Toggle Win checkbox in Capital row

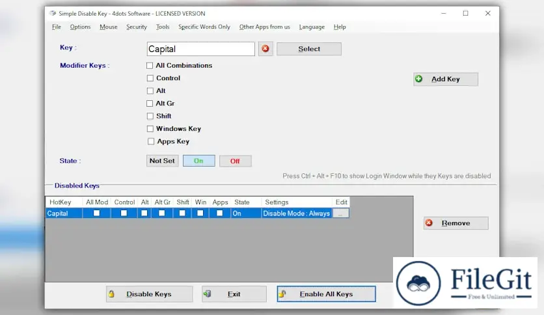pos(200,213)
